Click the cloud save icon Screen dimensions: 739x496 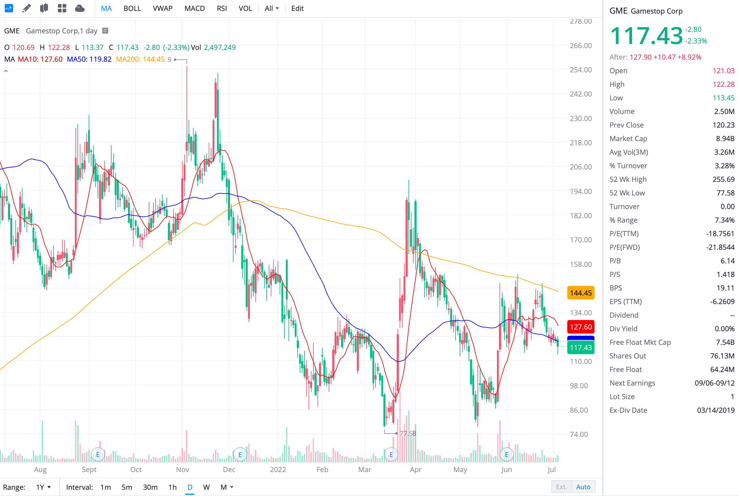pos(80,8)
